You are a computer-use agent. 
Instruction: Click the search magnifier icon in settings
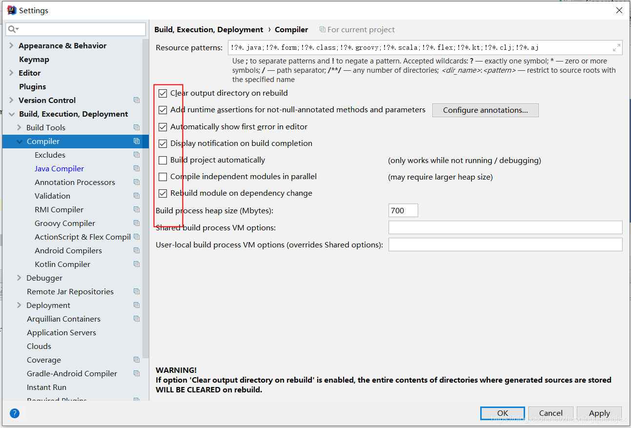[13, 29]
